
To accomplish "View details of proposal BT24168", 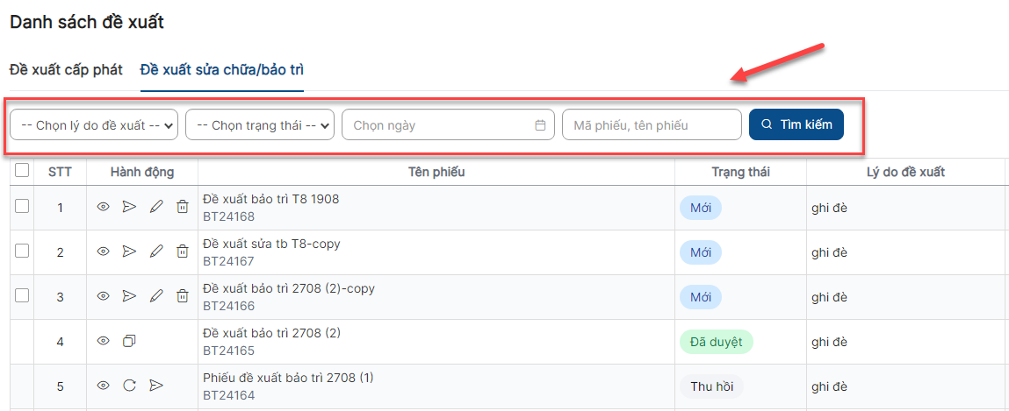I will coord(103,207).
